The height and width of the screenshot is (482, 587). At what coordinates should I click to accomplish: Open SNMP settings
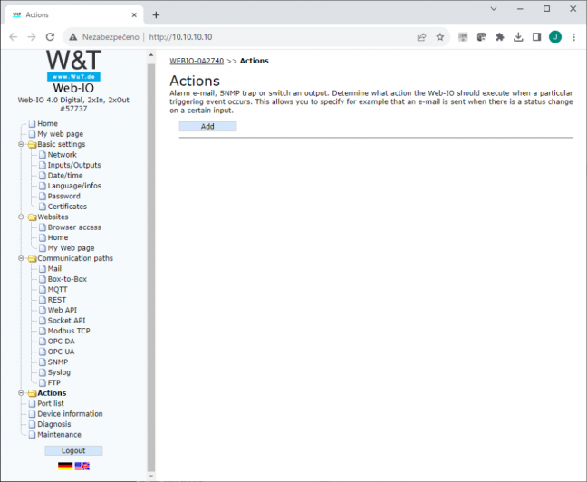58,361
